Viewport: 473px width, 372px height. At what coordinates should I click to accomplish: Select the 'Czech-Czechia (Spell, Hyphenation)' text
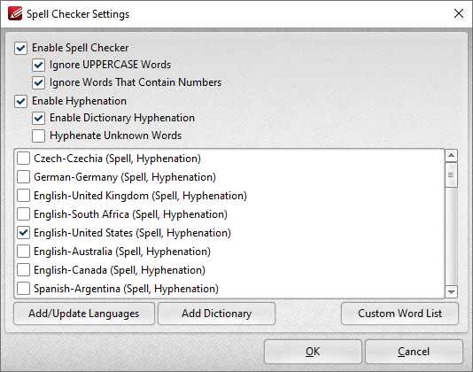click(x=117, y=159)
